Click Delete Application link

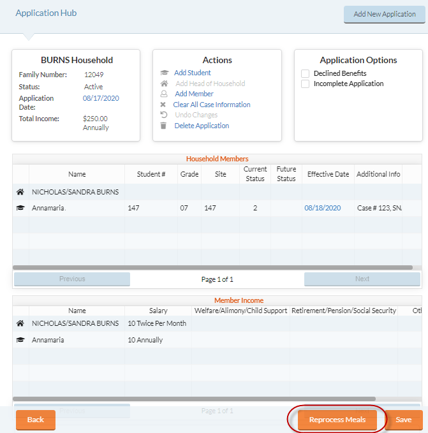point(202,126)
